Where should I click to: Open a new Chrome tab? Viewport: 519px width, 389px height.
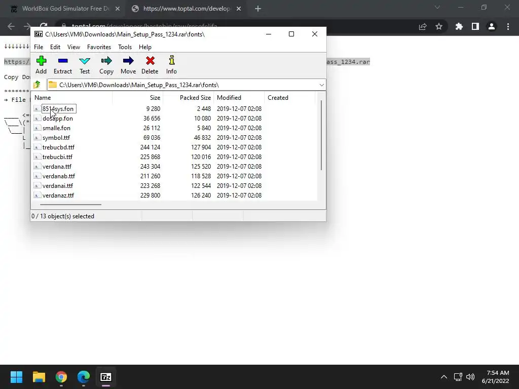[258, 9]
